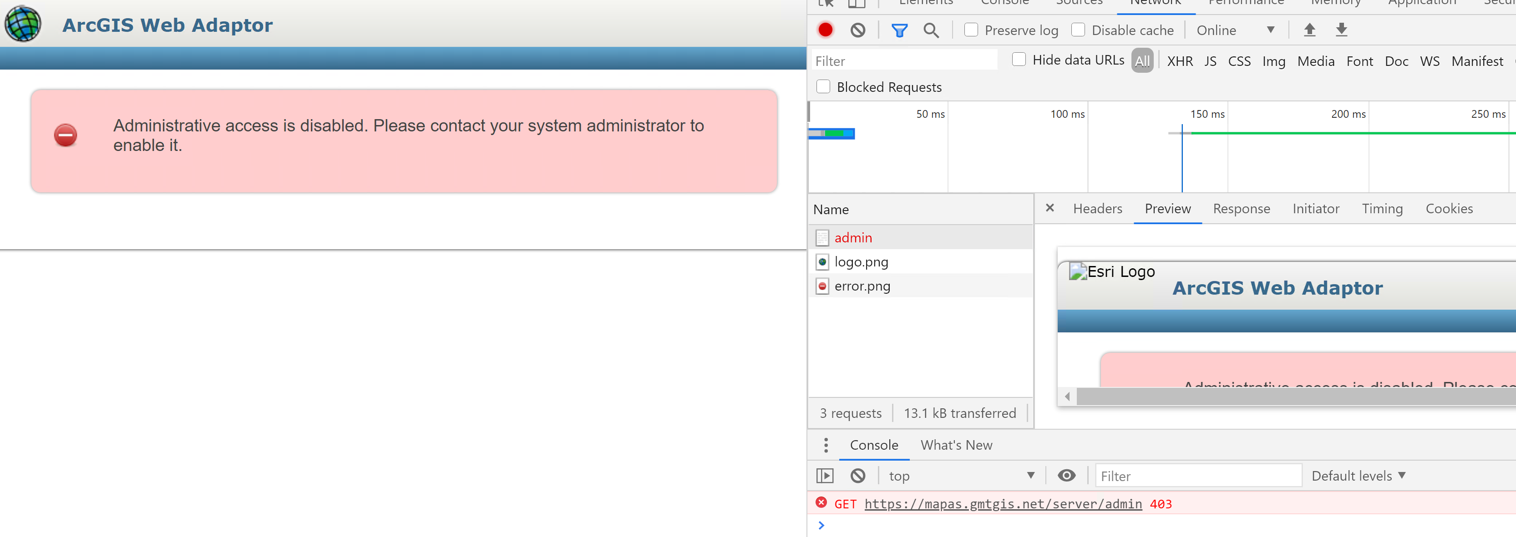This screenshot has width=1516, height=537.
Task: Click the 3 requests status text
Action: point(851,413)
